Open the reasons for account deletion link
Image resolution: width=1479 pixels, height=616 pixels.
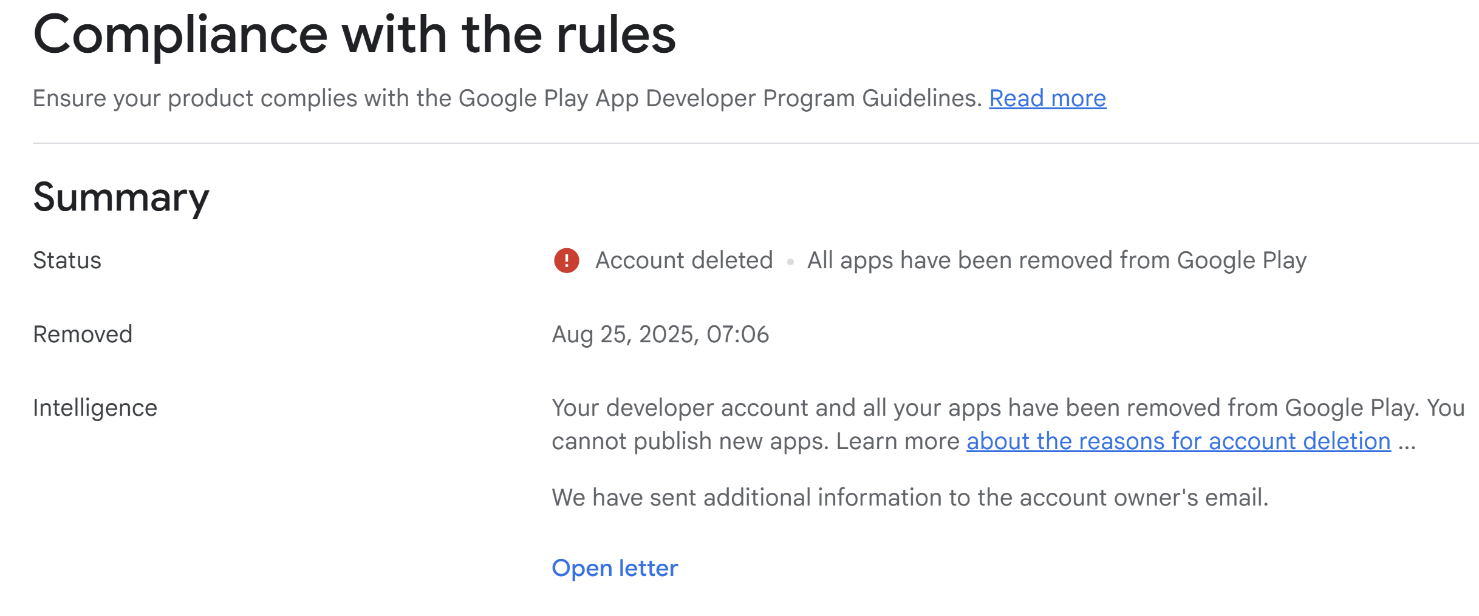1178,441
